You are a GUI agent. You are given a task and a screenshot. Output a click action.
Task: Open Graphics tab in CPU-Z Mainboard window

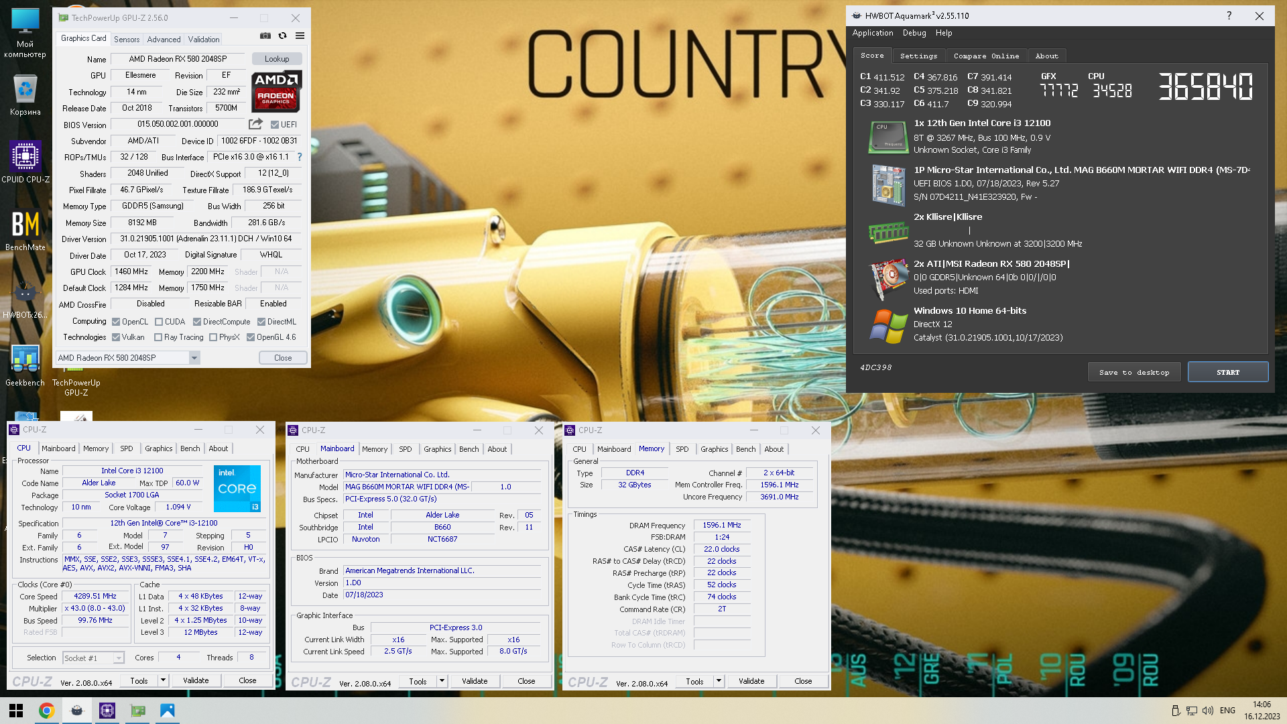tap(438, 449)
